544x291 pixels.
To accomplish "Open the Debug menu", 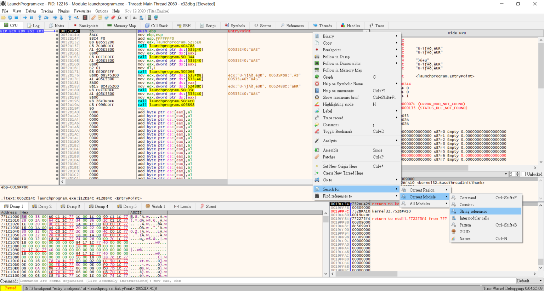I will (31, 11).
